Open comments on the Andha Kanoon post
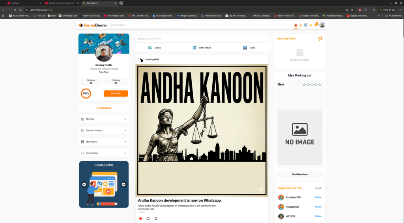 (x=148, y=219)
